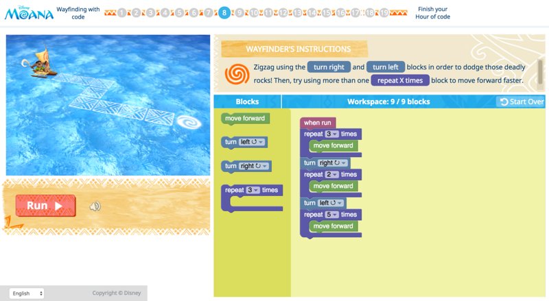This screenshot has width=549, height=301.
Task: Go to level 3 bubble
Action: [x=150, y=13]
